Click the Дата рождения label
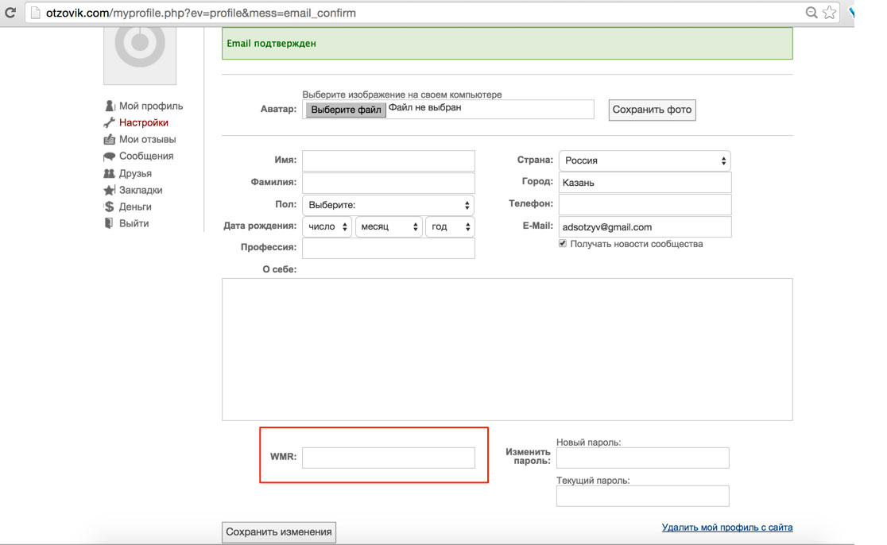This screenshot has height=545, width=887. [x=260, y=226]
